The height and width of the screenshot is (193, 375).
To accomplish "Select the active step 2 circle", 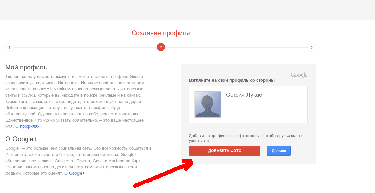I will coord(161,47).
